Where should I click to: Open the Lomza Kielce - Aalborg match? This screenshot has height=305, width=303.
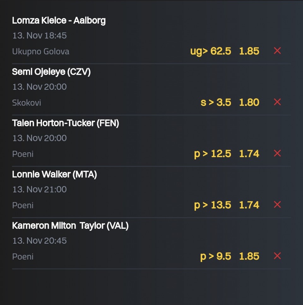59,21
